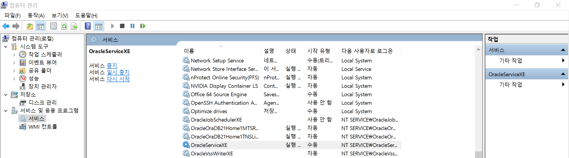Select 컴퓨터 관리(로컬) root node

point(33,39)
